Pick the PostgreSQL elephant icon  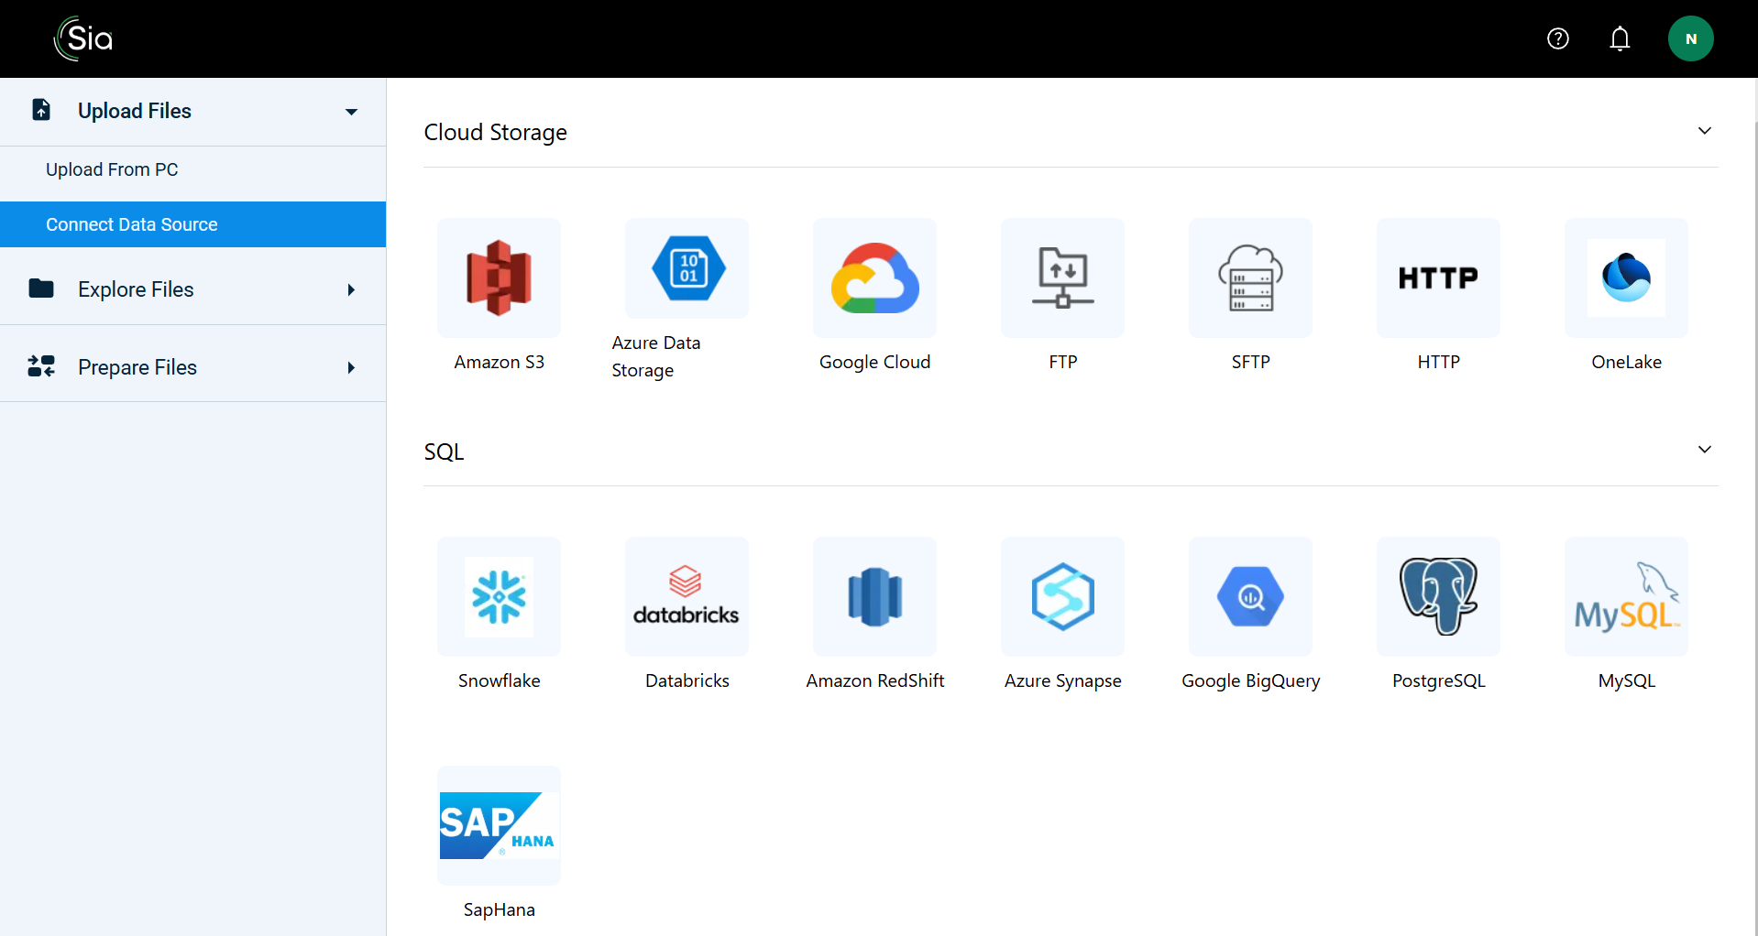(1438, 596)
